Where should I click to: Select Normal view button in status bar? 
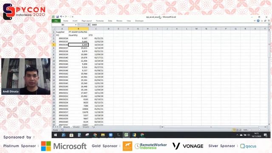click(x=234, y=130)
